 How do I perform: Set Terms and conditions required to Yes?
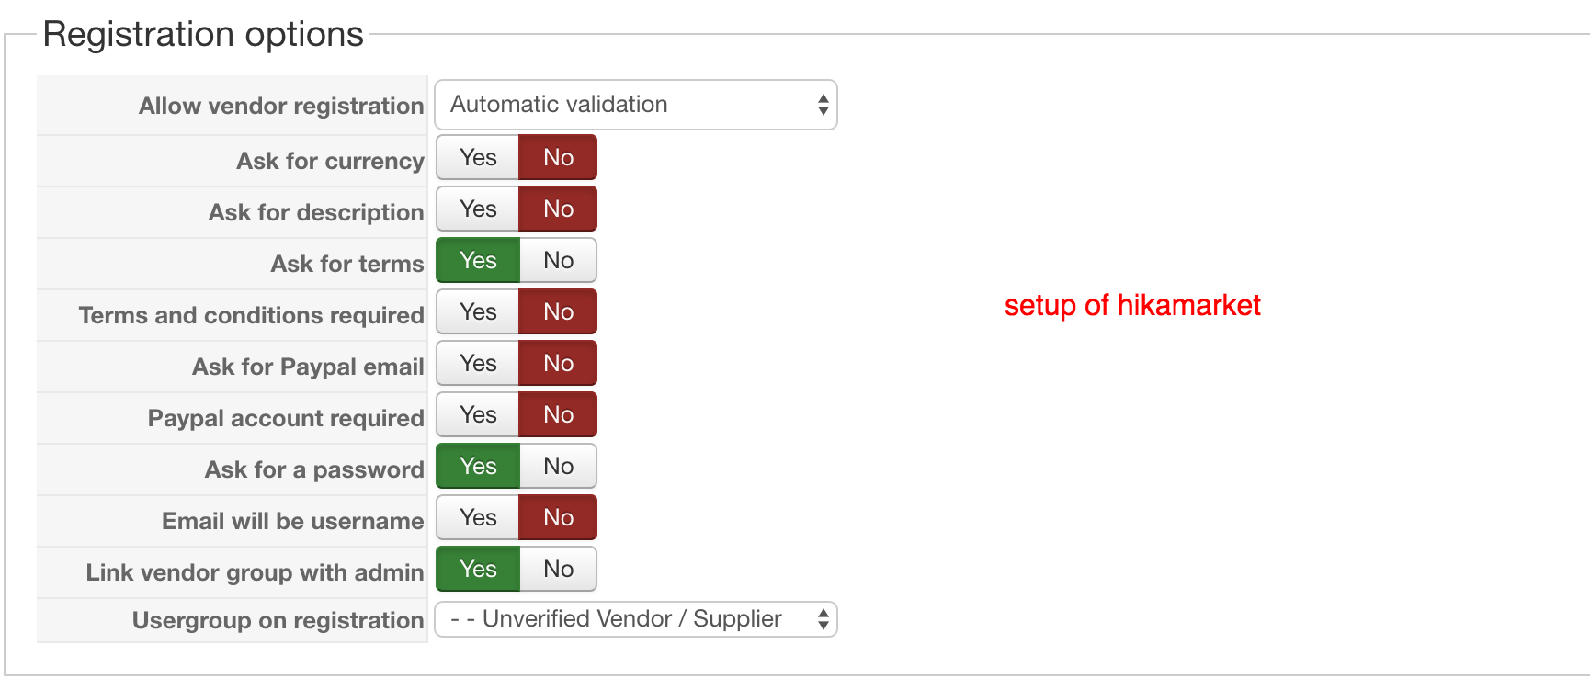click(478, 312)
